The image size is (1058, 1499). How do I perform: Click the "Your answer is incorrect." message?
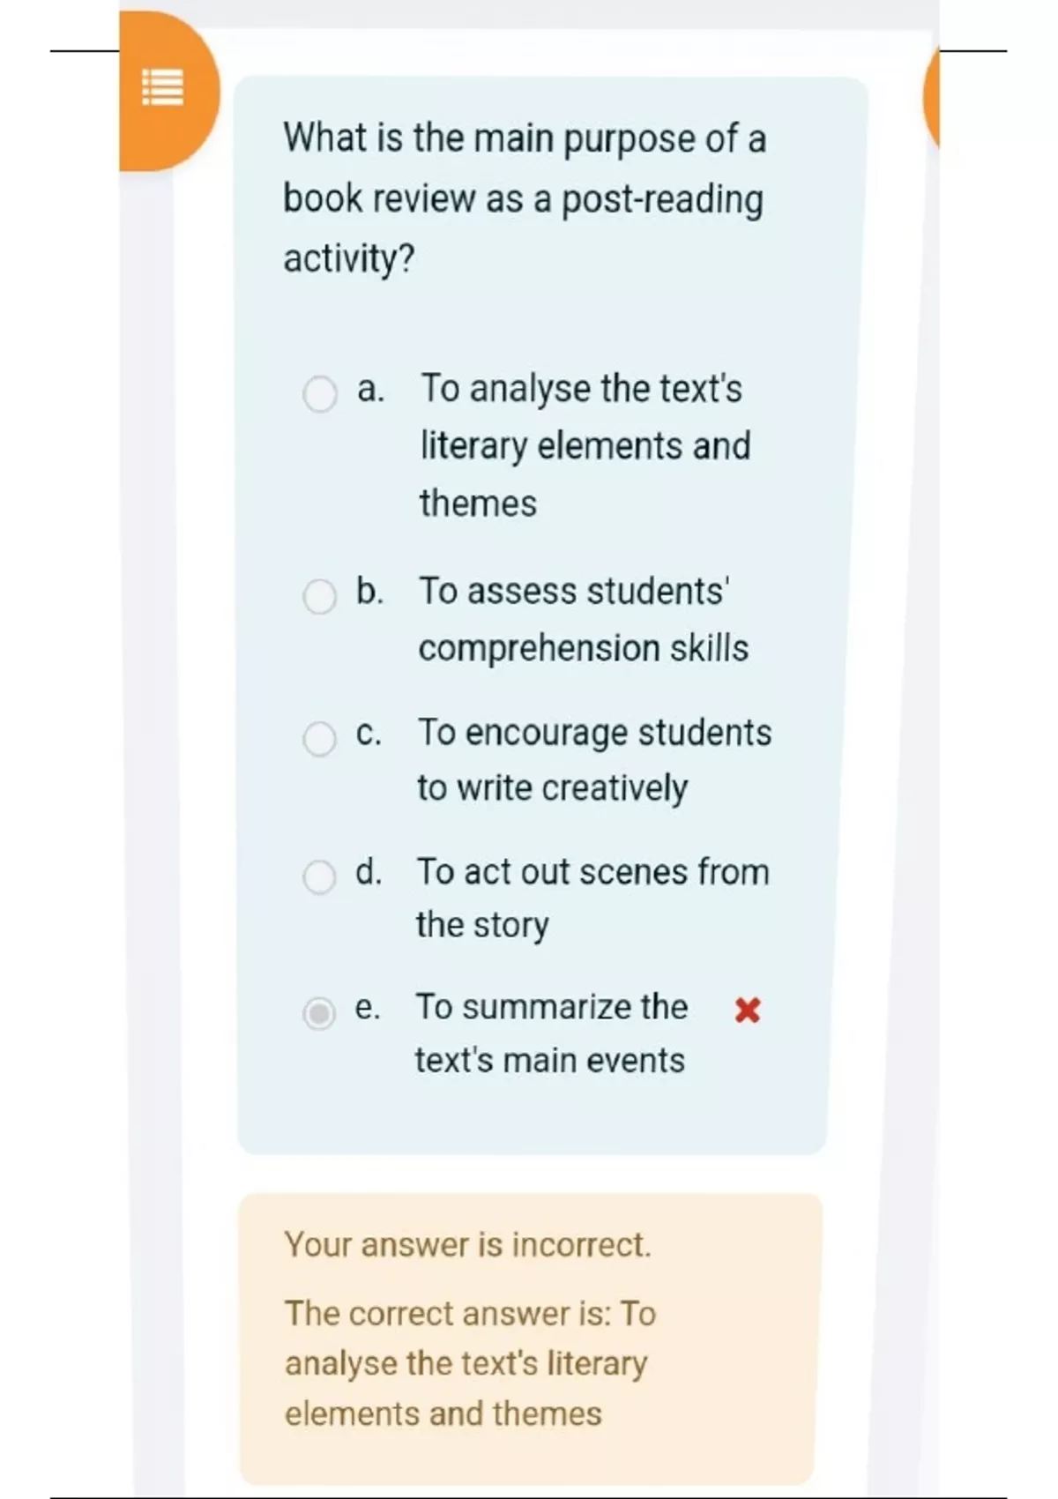coord(467,1244)
